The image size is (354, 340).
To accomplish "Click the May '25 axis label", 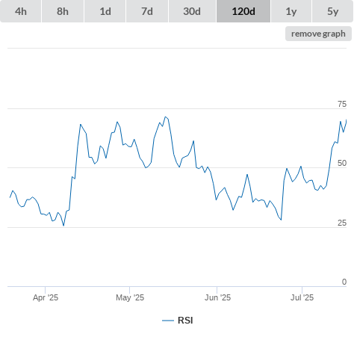I will click(x=130, y=297).
